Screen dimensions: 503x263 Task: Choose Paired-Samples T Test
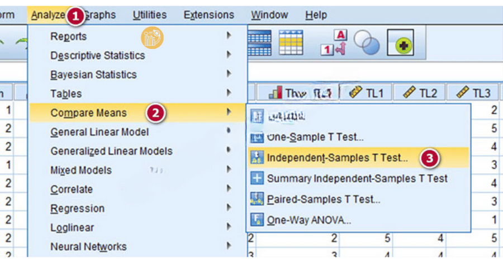point(359,199)
